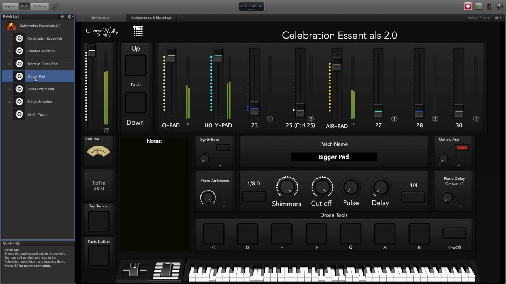The width and height of the screenshot is (506, 284).
Task: Click the Synth Patch patch icon
Action: coord(19,114)
